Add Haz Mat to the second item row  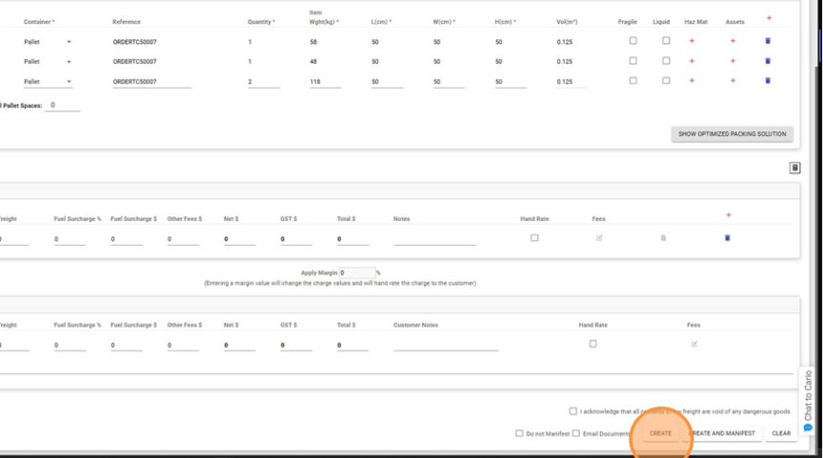692,61
